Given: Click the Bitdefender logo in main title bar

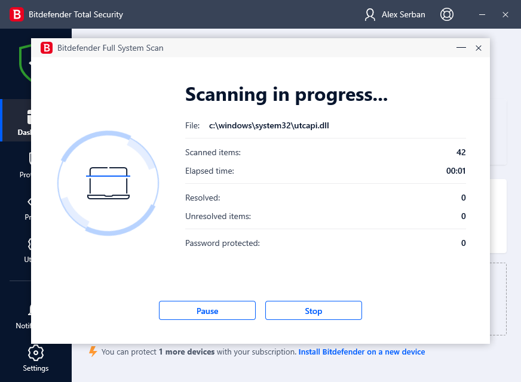Looking at the screenshot, I should tap(17, 14).
